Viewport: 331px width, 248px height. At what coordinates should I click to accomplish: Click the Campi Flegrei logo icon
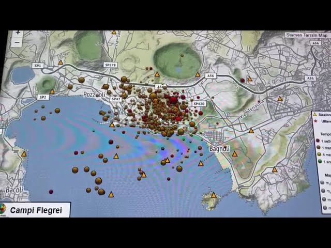pyautogui.click(x=3, y=209)
